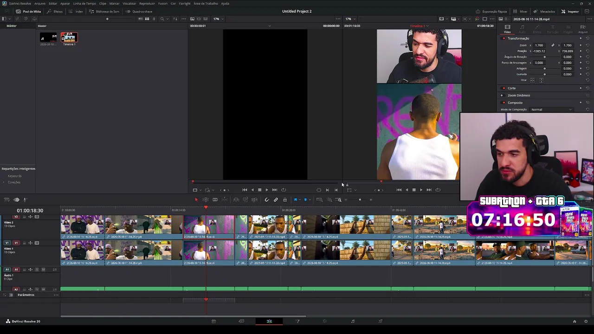This screenshot has width=594, height=334.
Task: Open the Cut page icon at bottom
Action: (x=241, y=321)
